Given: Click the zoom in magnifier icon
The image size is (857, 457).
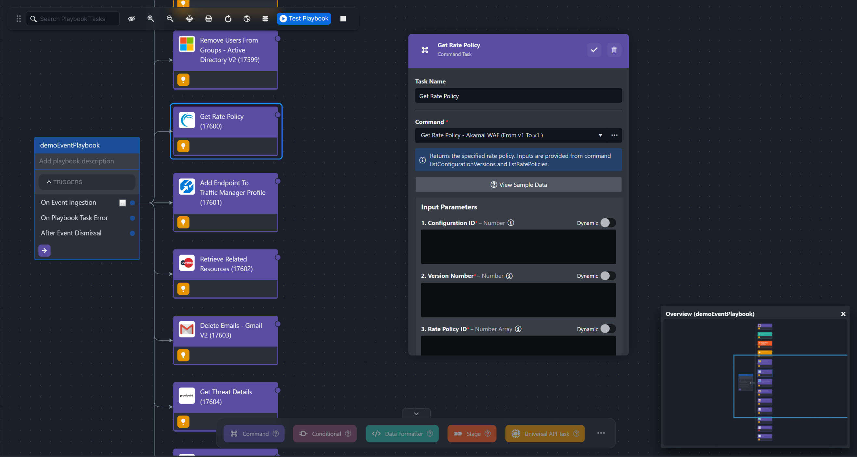Looking at the screenshot, I should coord(151,19).
